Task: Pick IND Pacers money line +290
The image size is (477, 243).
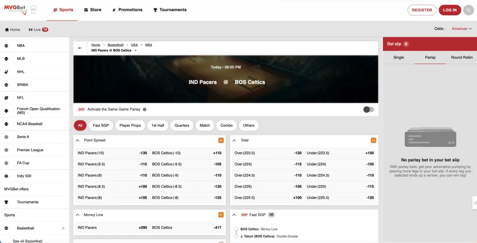Action: pos(112,228)
